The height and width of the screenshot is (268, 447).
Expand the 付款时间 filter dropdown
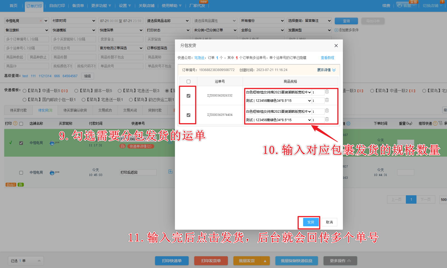pos(74,21)
